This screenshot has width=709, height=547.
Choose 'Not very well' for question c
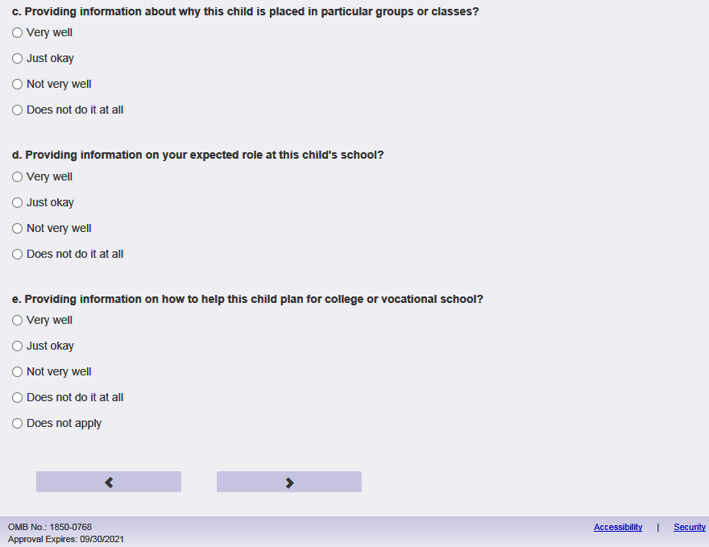pyautogui.click(x=18, y=85)
